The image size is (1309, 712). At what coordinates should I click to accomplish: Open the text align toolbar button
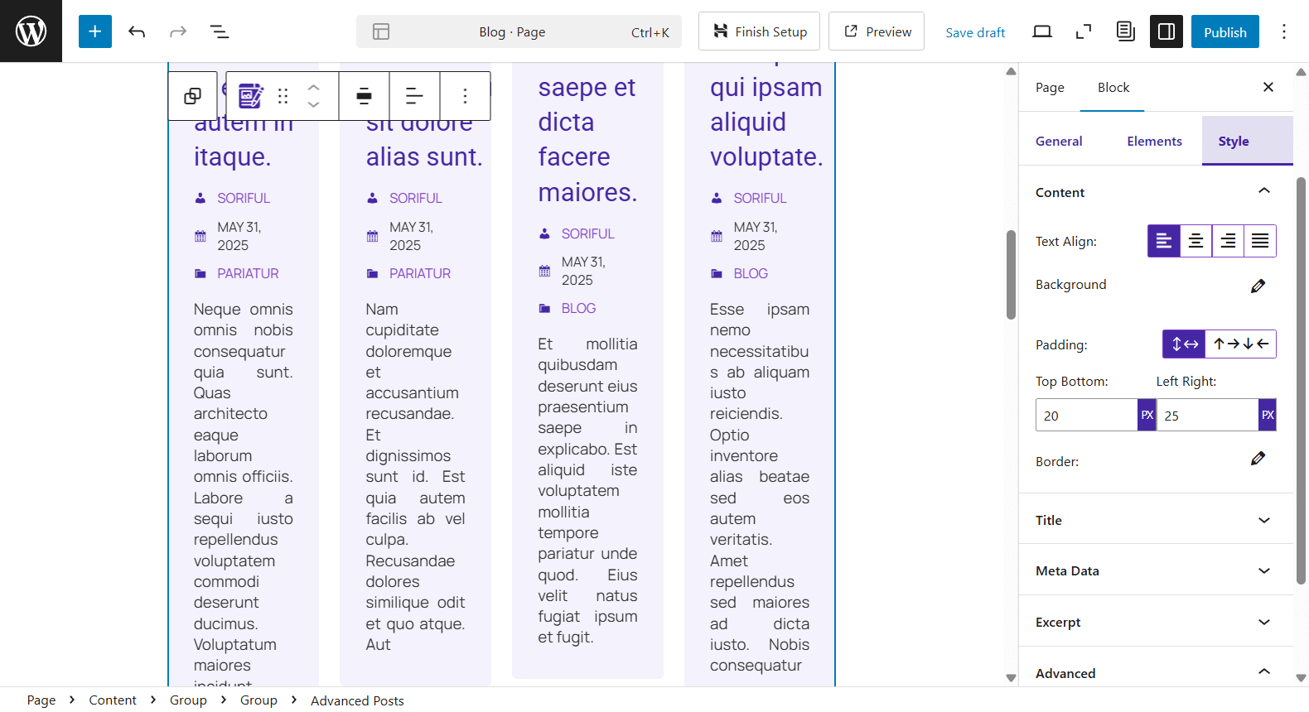pos(414,96)
